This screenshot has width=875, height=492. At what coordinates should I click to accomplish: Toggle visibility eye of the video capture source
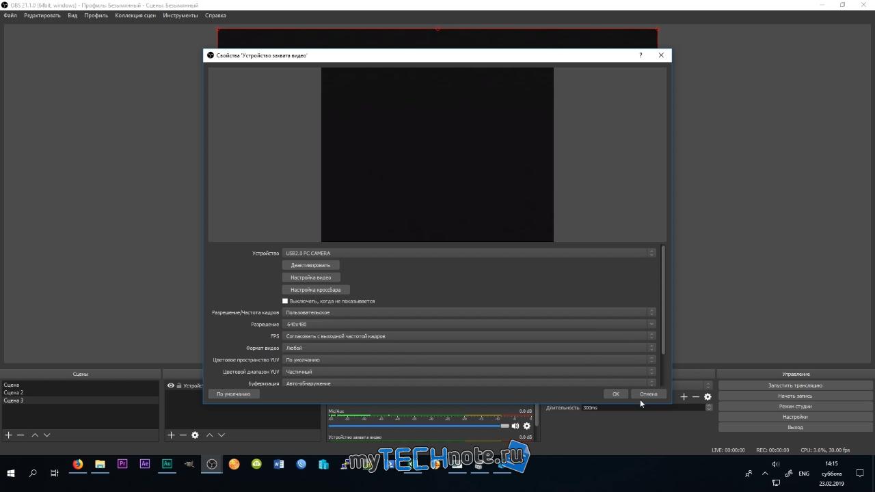(x=171, y=385)
